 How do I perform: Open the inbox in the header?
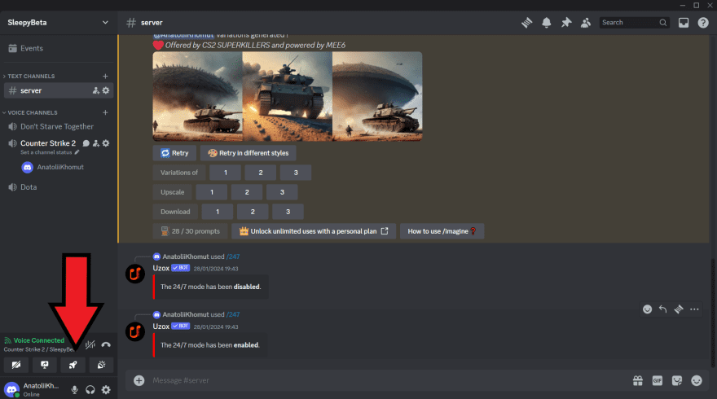[684, 23]
